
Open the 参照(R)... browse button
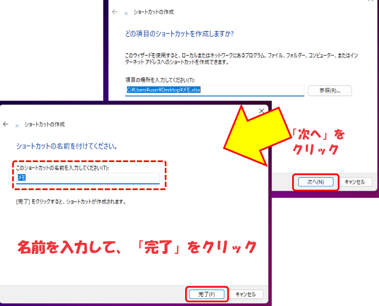[x=330, y=91]
